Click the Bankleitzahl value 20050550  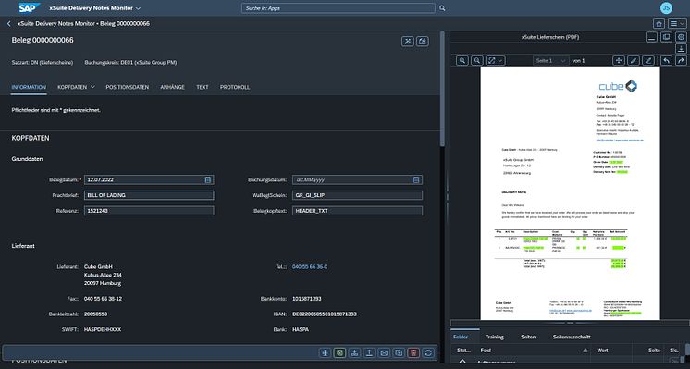[95, 314]
